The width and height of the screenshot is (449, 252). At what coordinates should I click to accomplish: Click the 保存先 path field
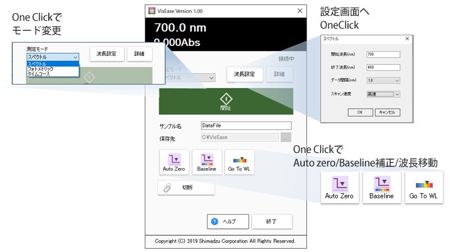pos(240,137)
